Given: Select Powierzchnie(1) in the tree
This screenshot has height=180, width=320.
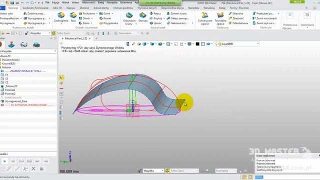Looking at the screenshot, I should (x=11, y=60).
